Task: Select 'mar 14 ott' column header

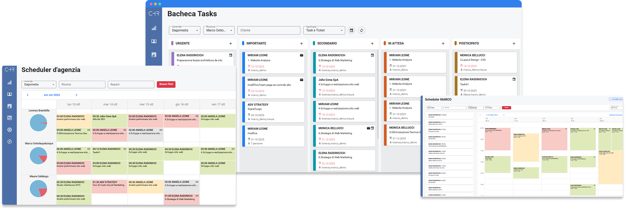Action: click(110, 104)
